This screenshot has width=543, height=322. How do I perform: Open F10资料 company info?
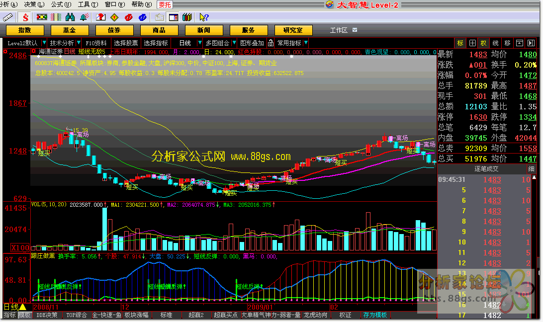96,43
